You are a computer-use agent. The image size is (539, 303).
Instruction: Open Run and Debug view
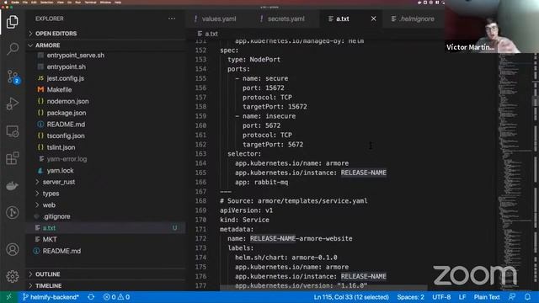[13, 104]
